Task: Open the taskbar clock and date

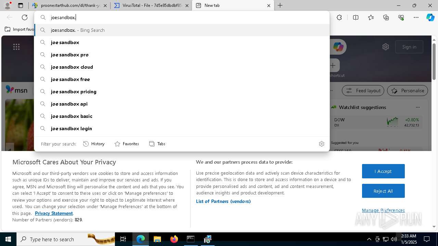Action: pyautogui.click(x=409, y=239)
